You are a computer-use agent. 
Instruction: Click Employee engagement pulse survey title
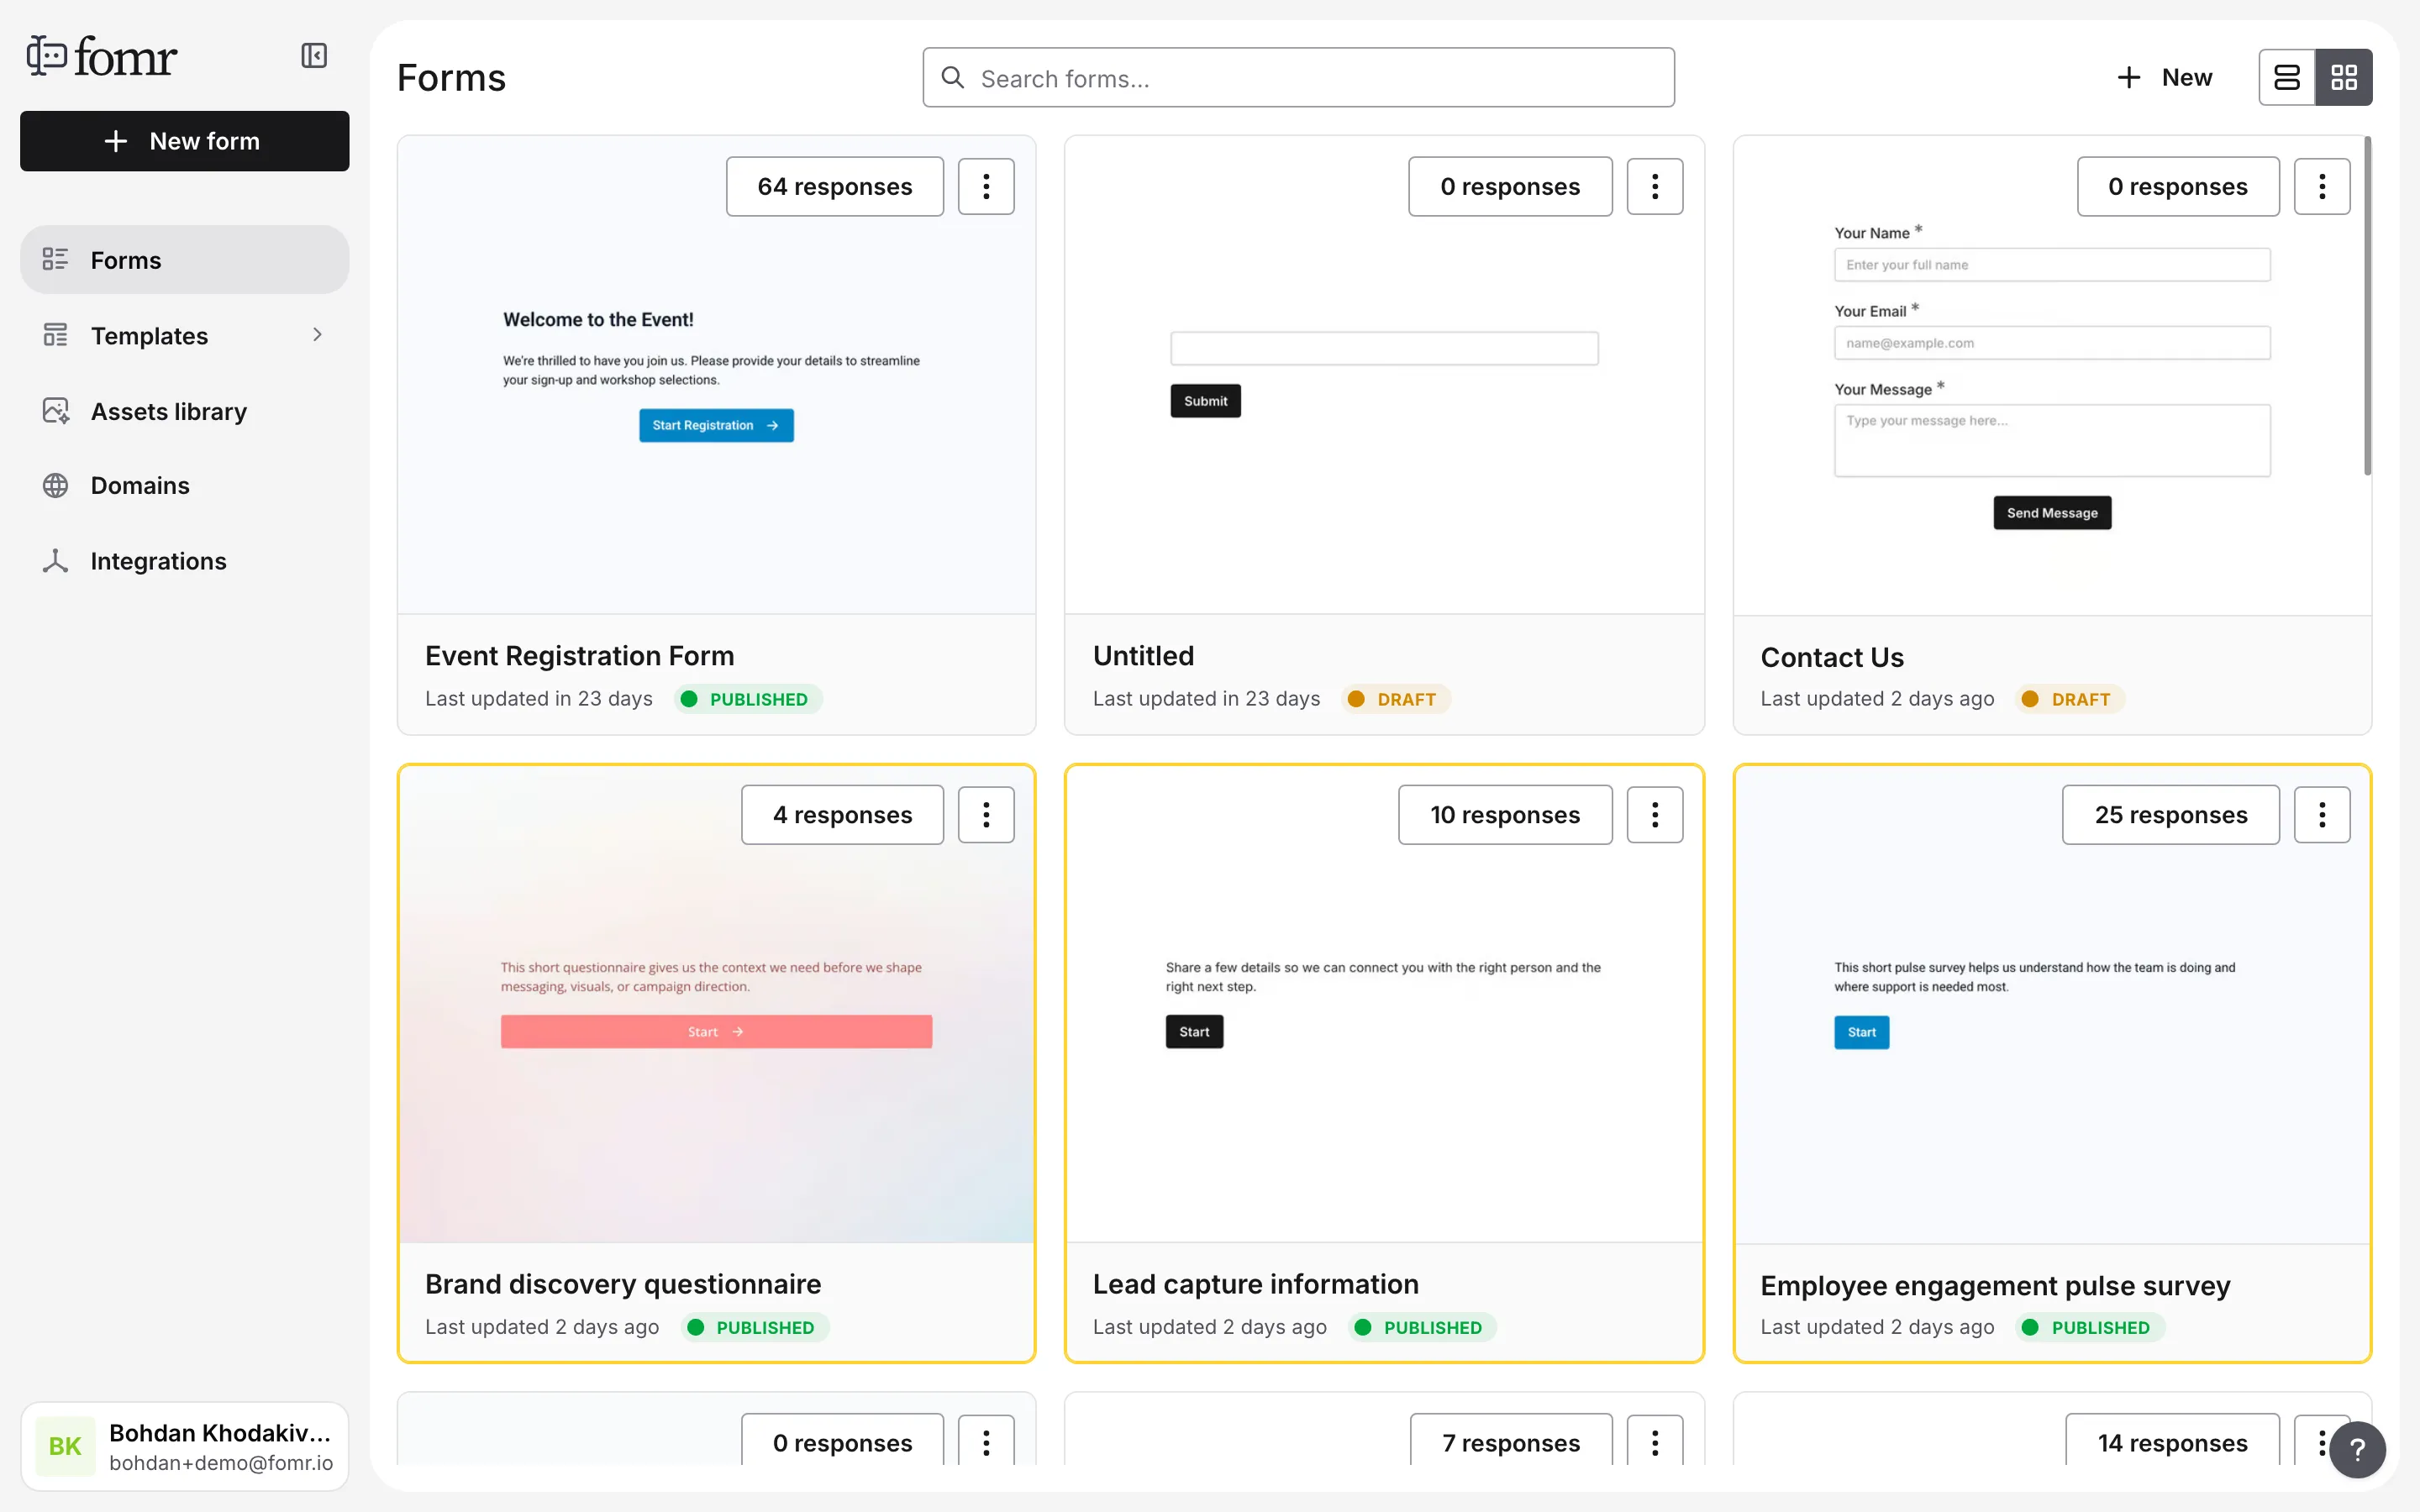tap(1995, 1285)
